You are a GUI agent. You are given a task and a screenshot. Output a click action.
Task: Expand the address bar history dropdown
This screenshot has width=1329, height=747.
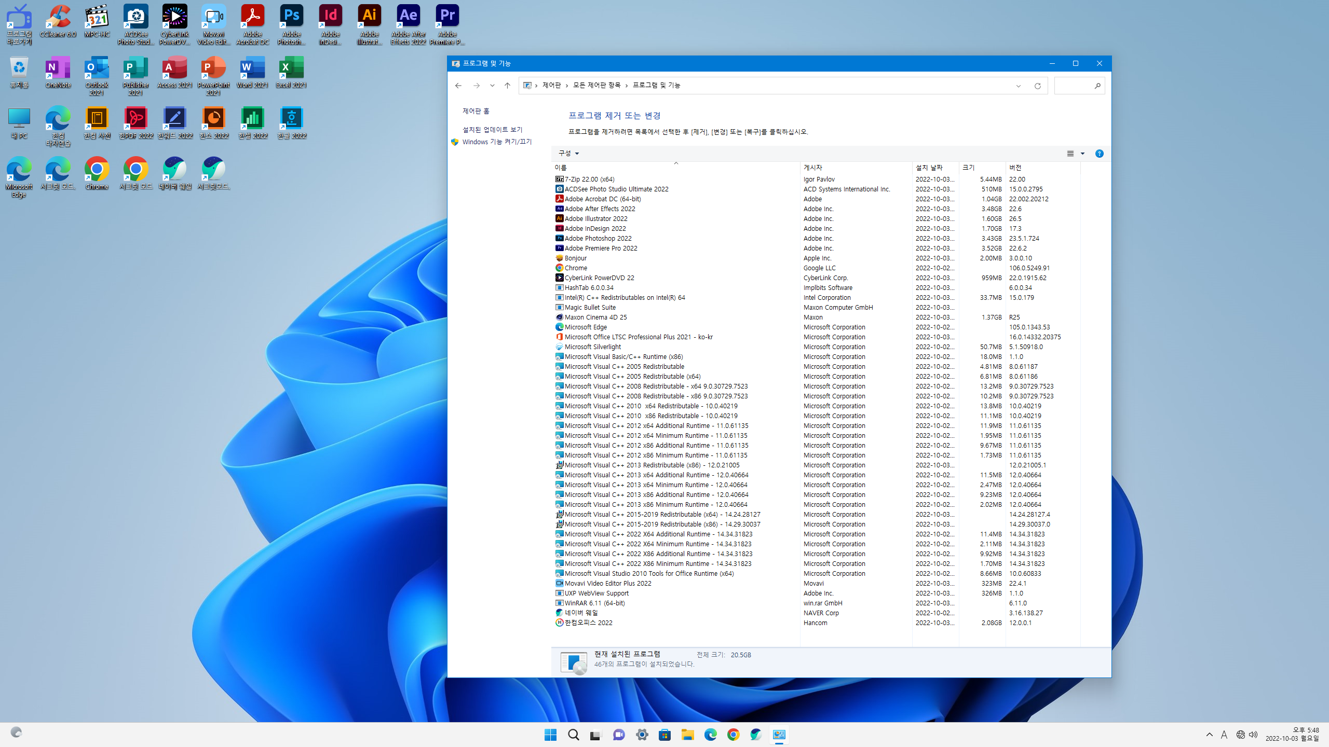[x=1018, y=86]
